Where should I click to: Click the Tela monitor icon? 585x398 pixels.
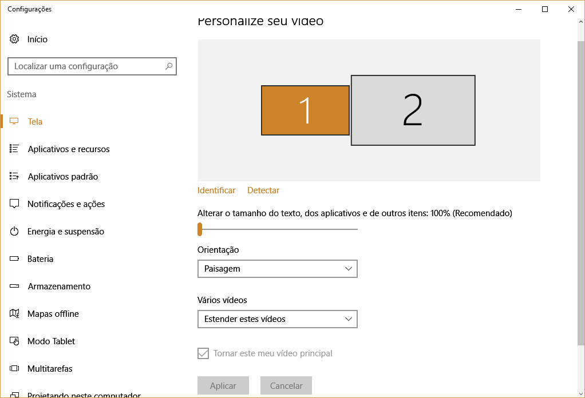14,121
